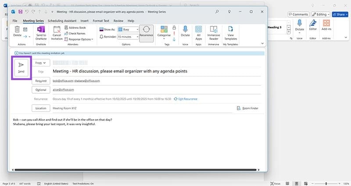Click the Previous Item up arrow
The width and height of the screenshot is (351, 186).
coord(39,12)
